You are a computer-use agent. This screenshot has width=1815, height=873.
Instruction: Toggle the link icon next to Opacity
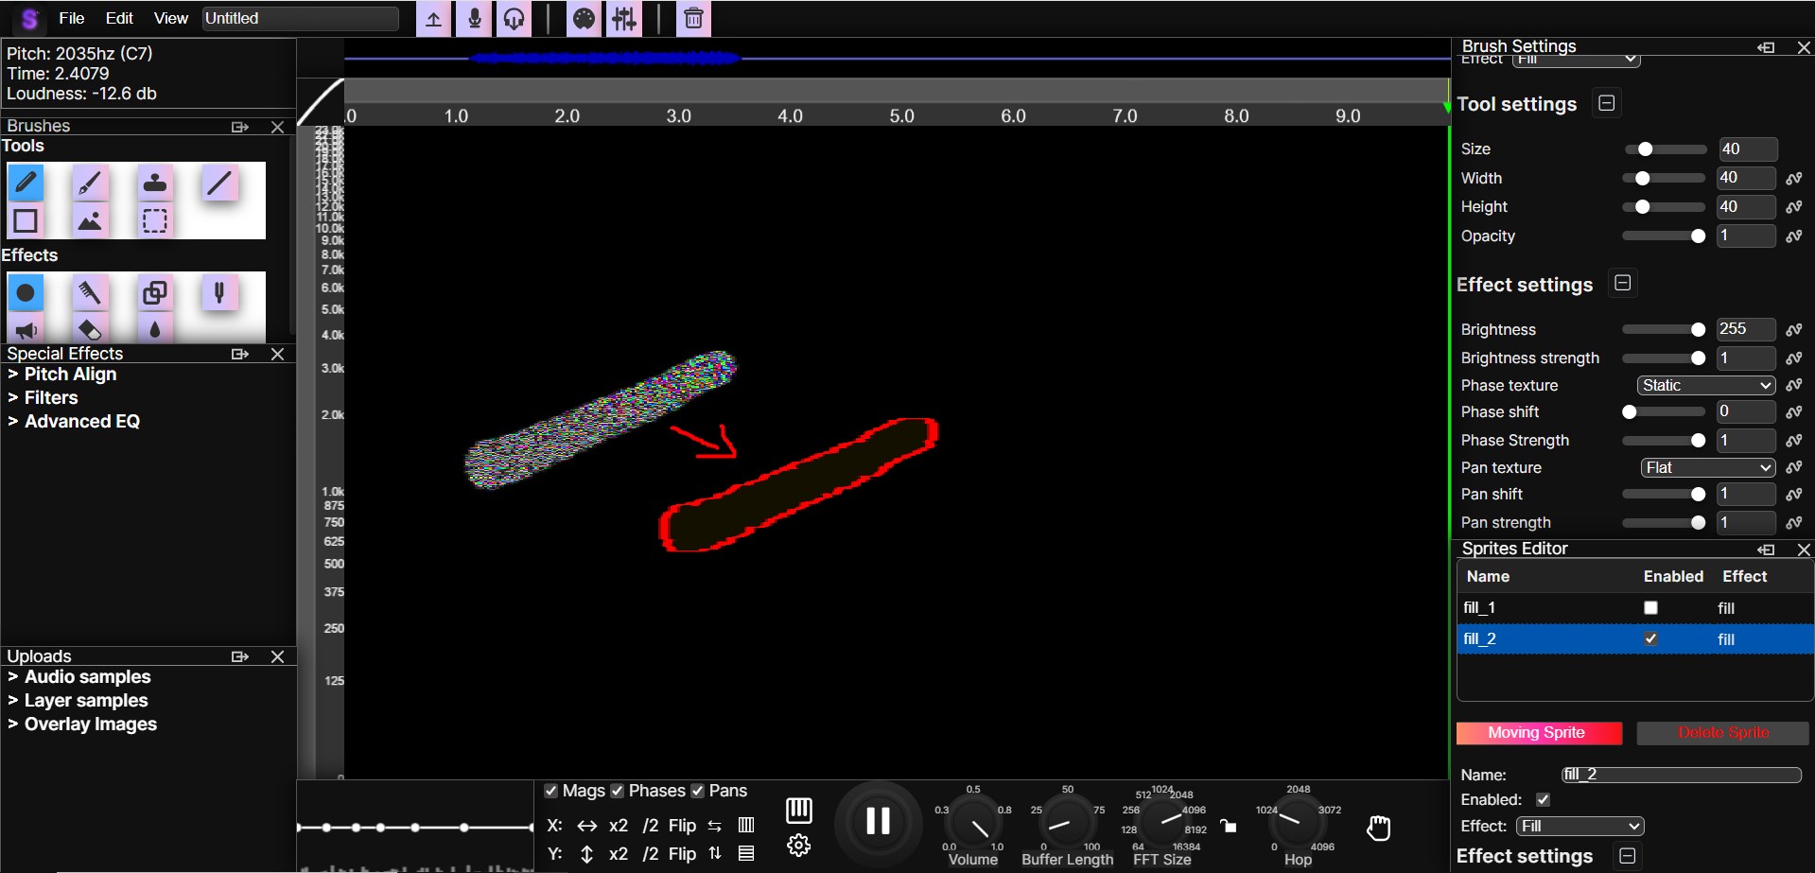coord(1794,236)
